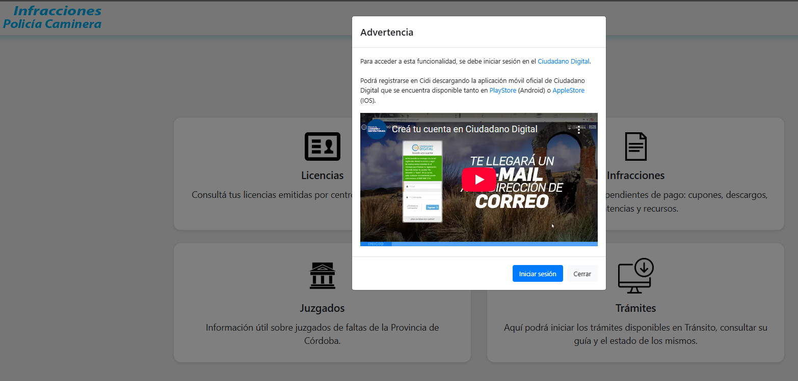This screenshot has width=798, height=381.
Task: Click the Trámites card description text
Action: pyautogui.click(x=635, y=334)
